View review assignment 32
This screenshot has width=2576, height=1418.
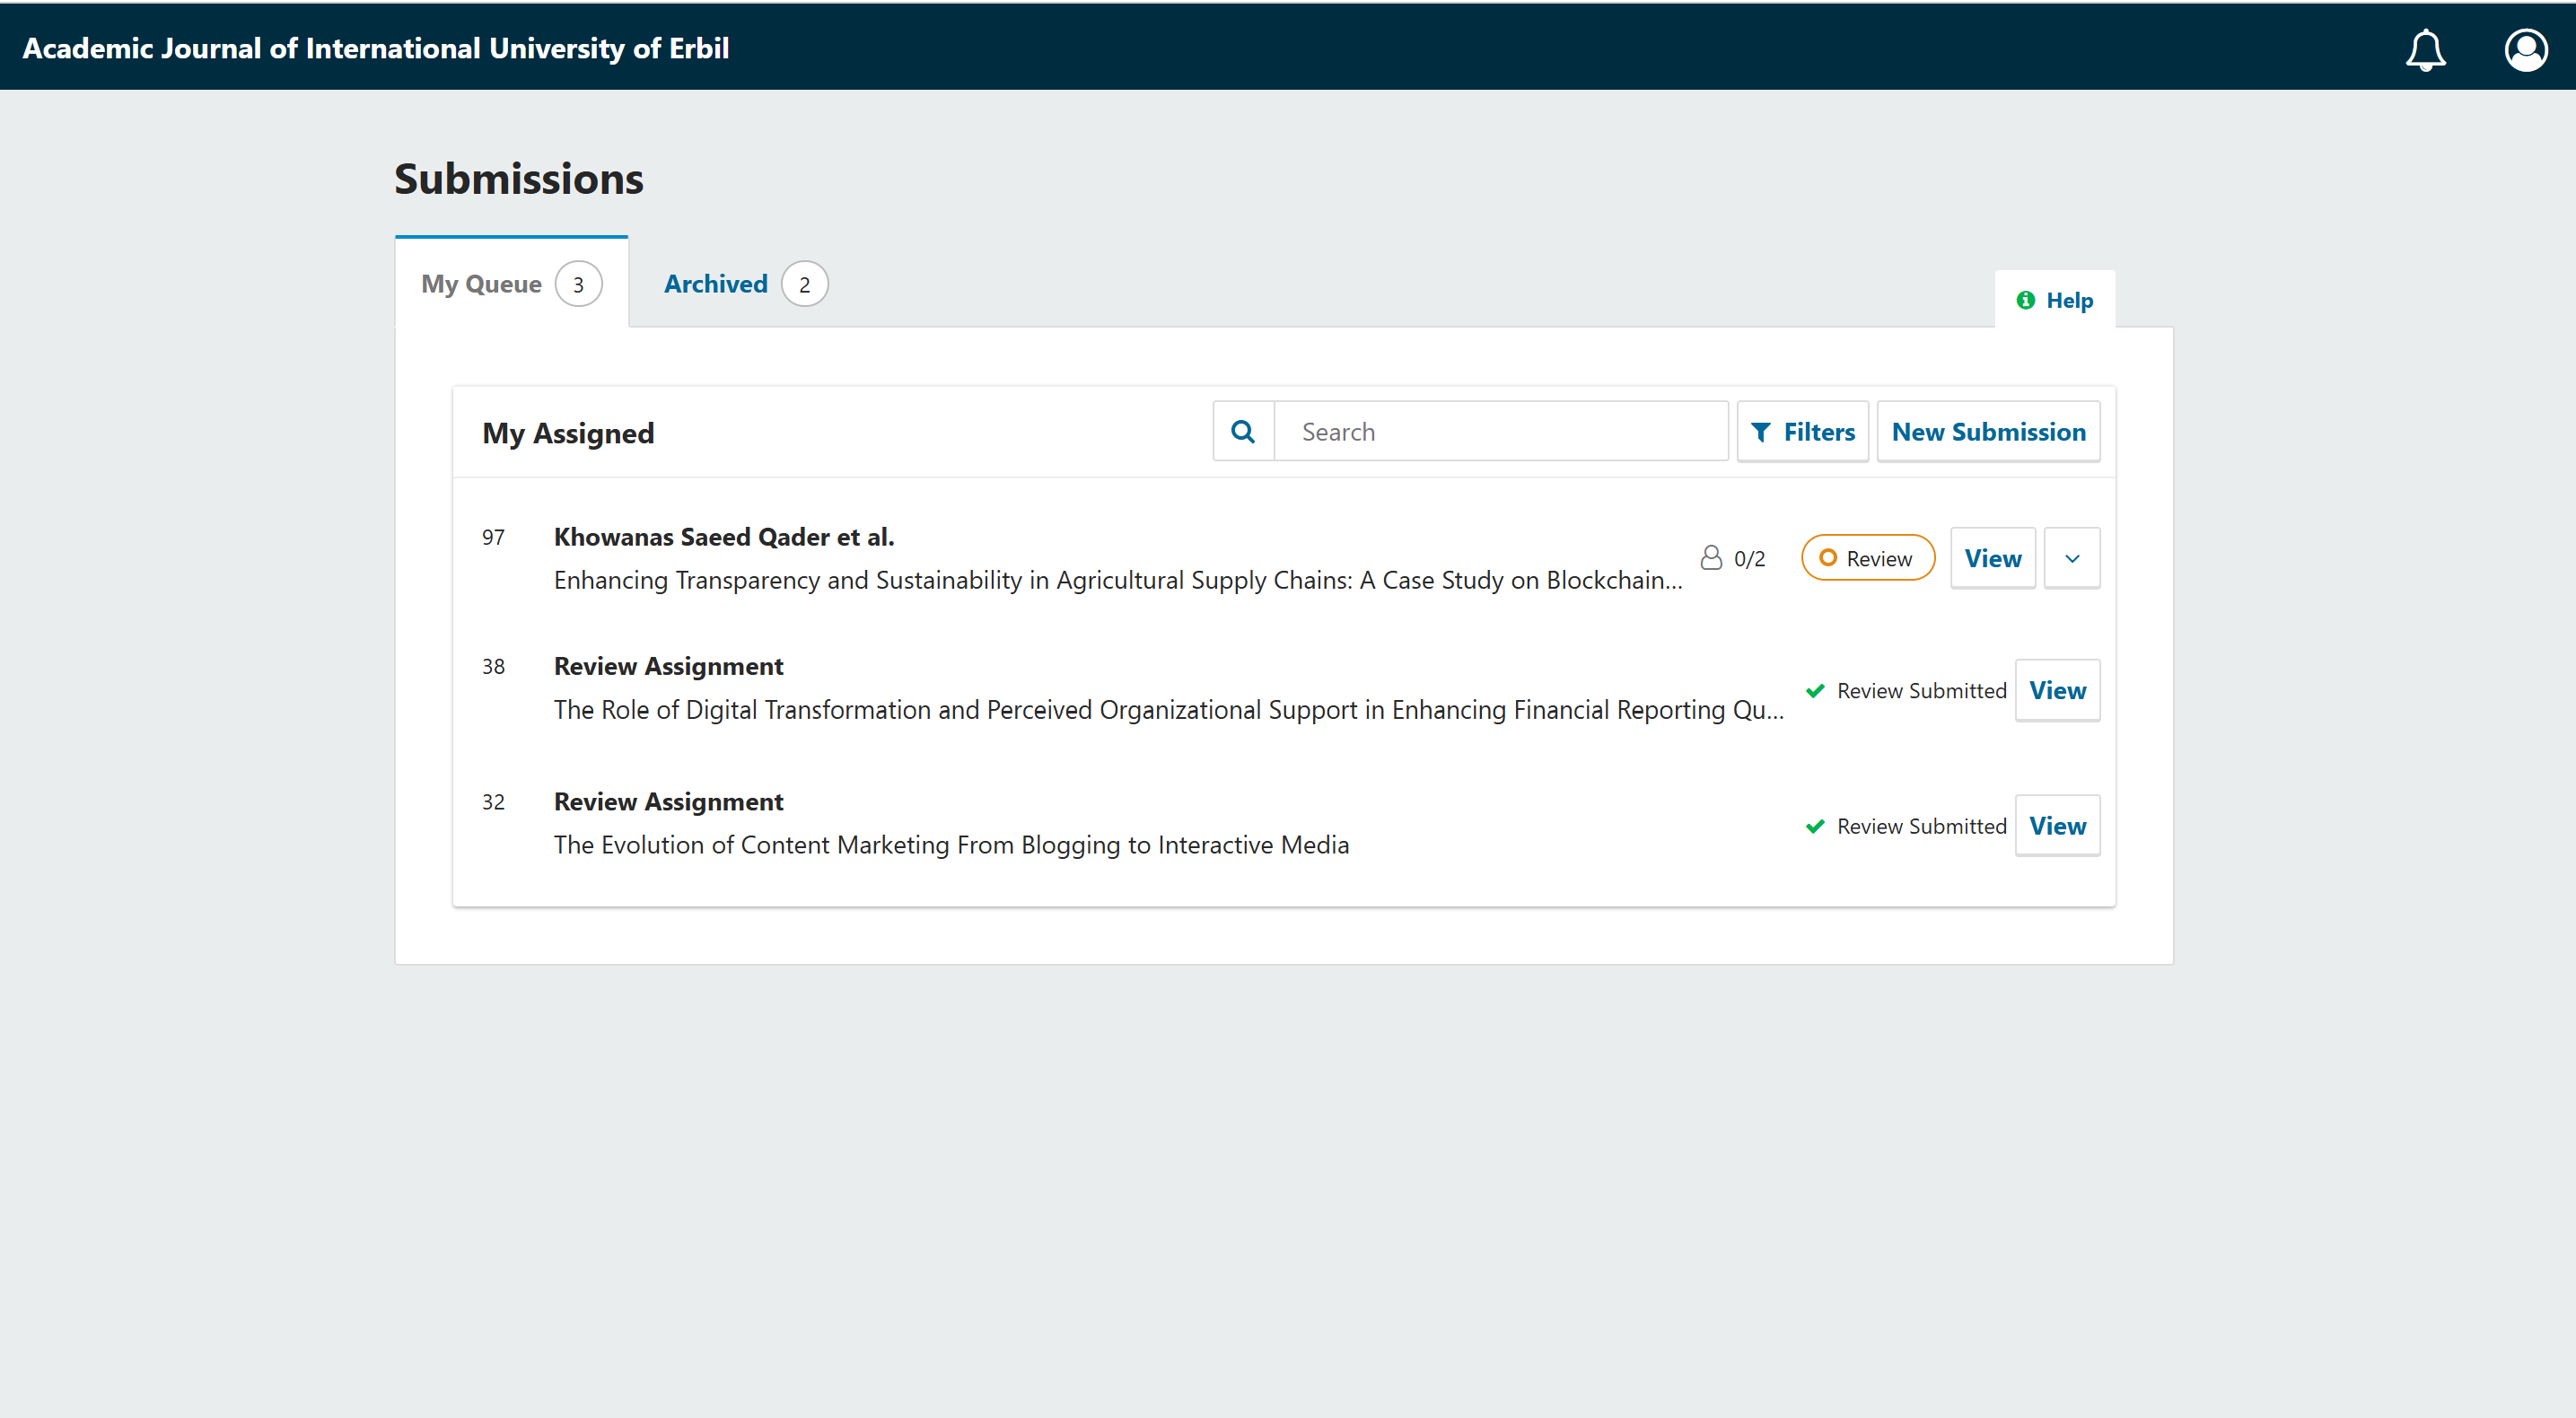(x=2057, y=826)
